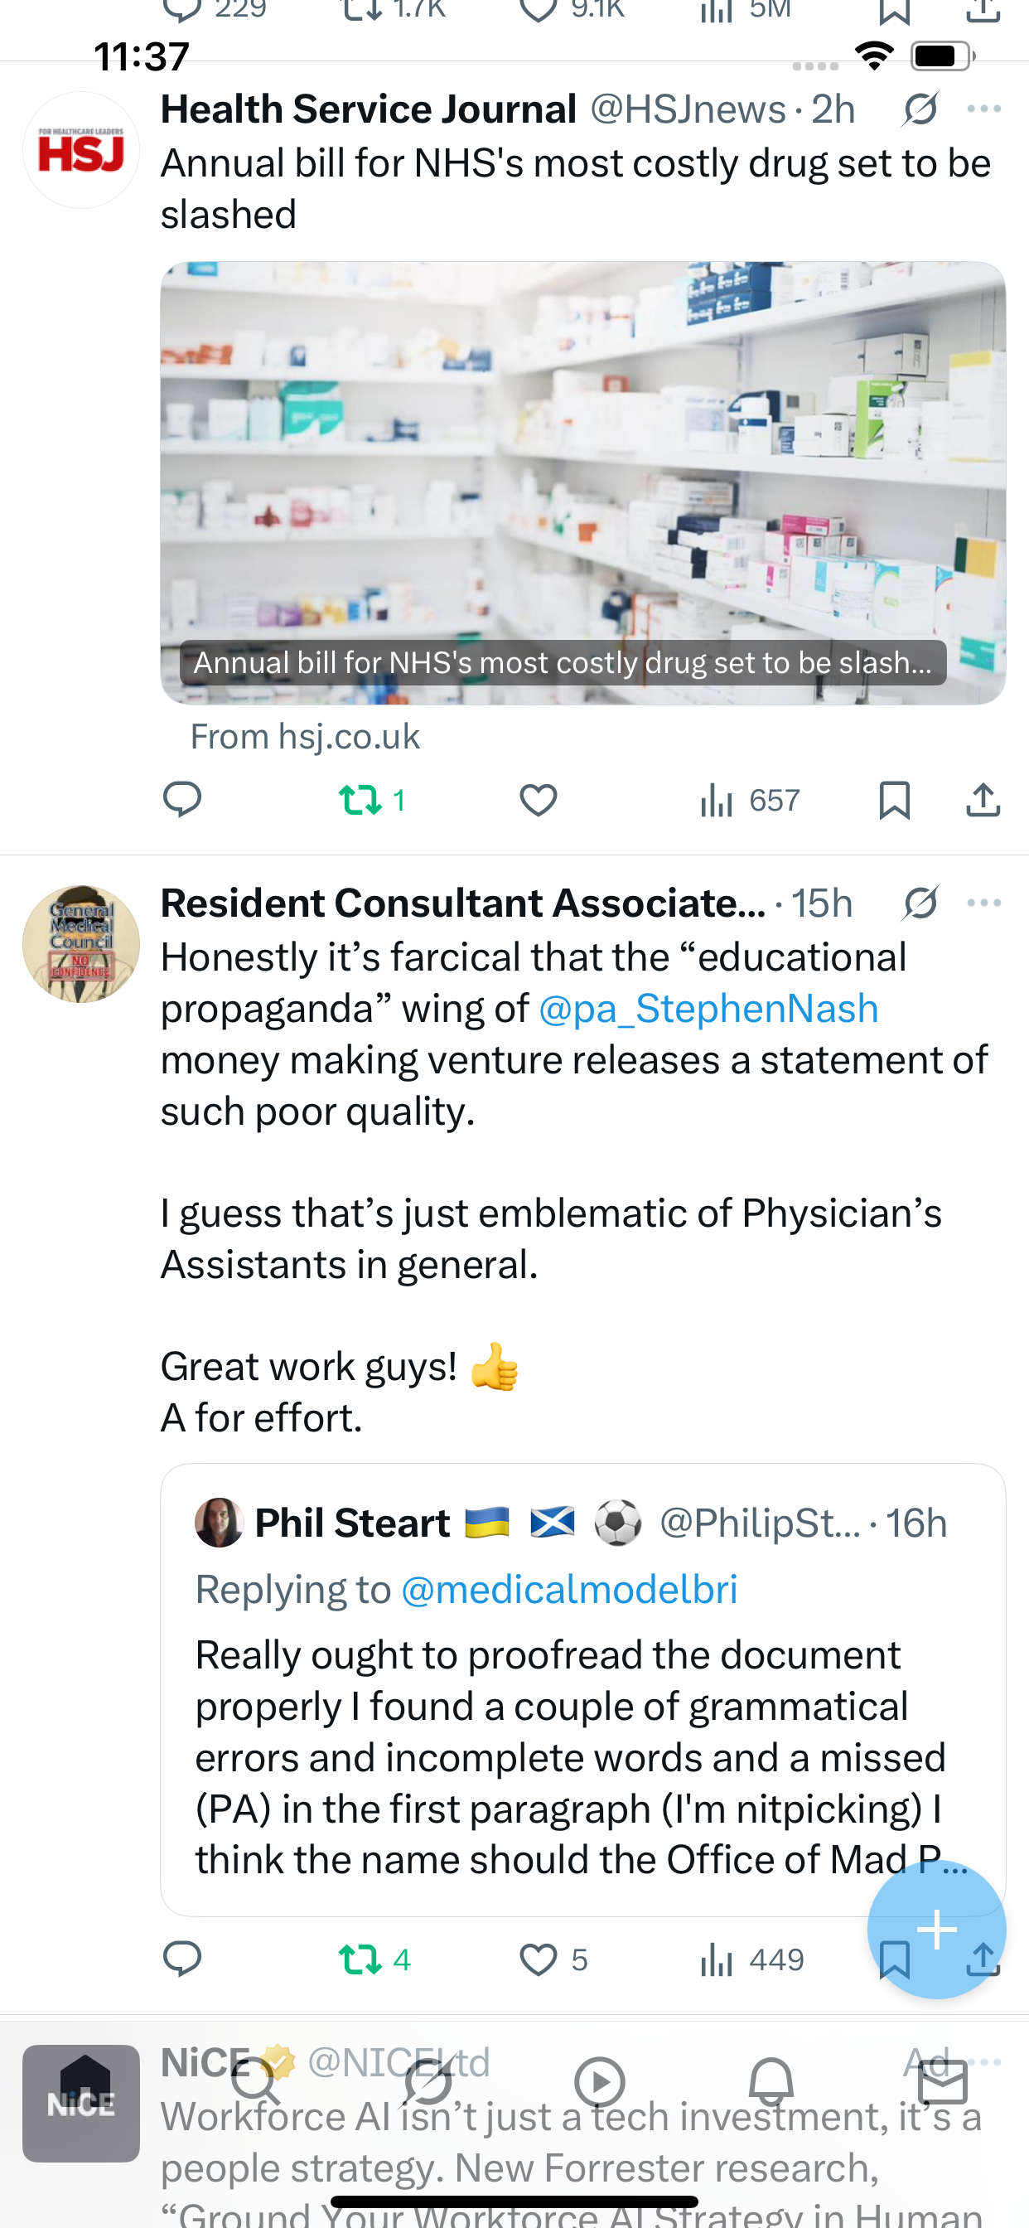Image resolution: width=1029 pixels, height=2228 pixels.
Task: Reply to the Resident Consultant Associate post
Action: 181,1960
